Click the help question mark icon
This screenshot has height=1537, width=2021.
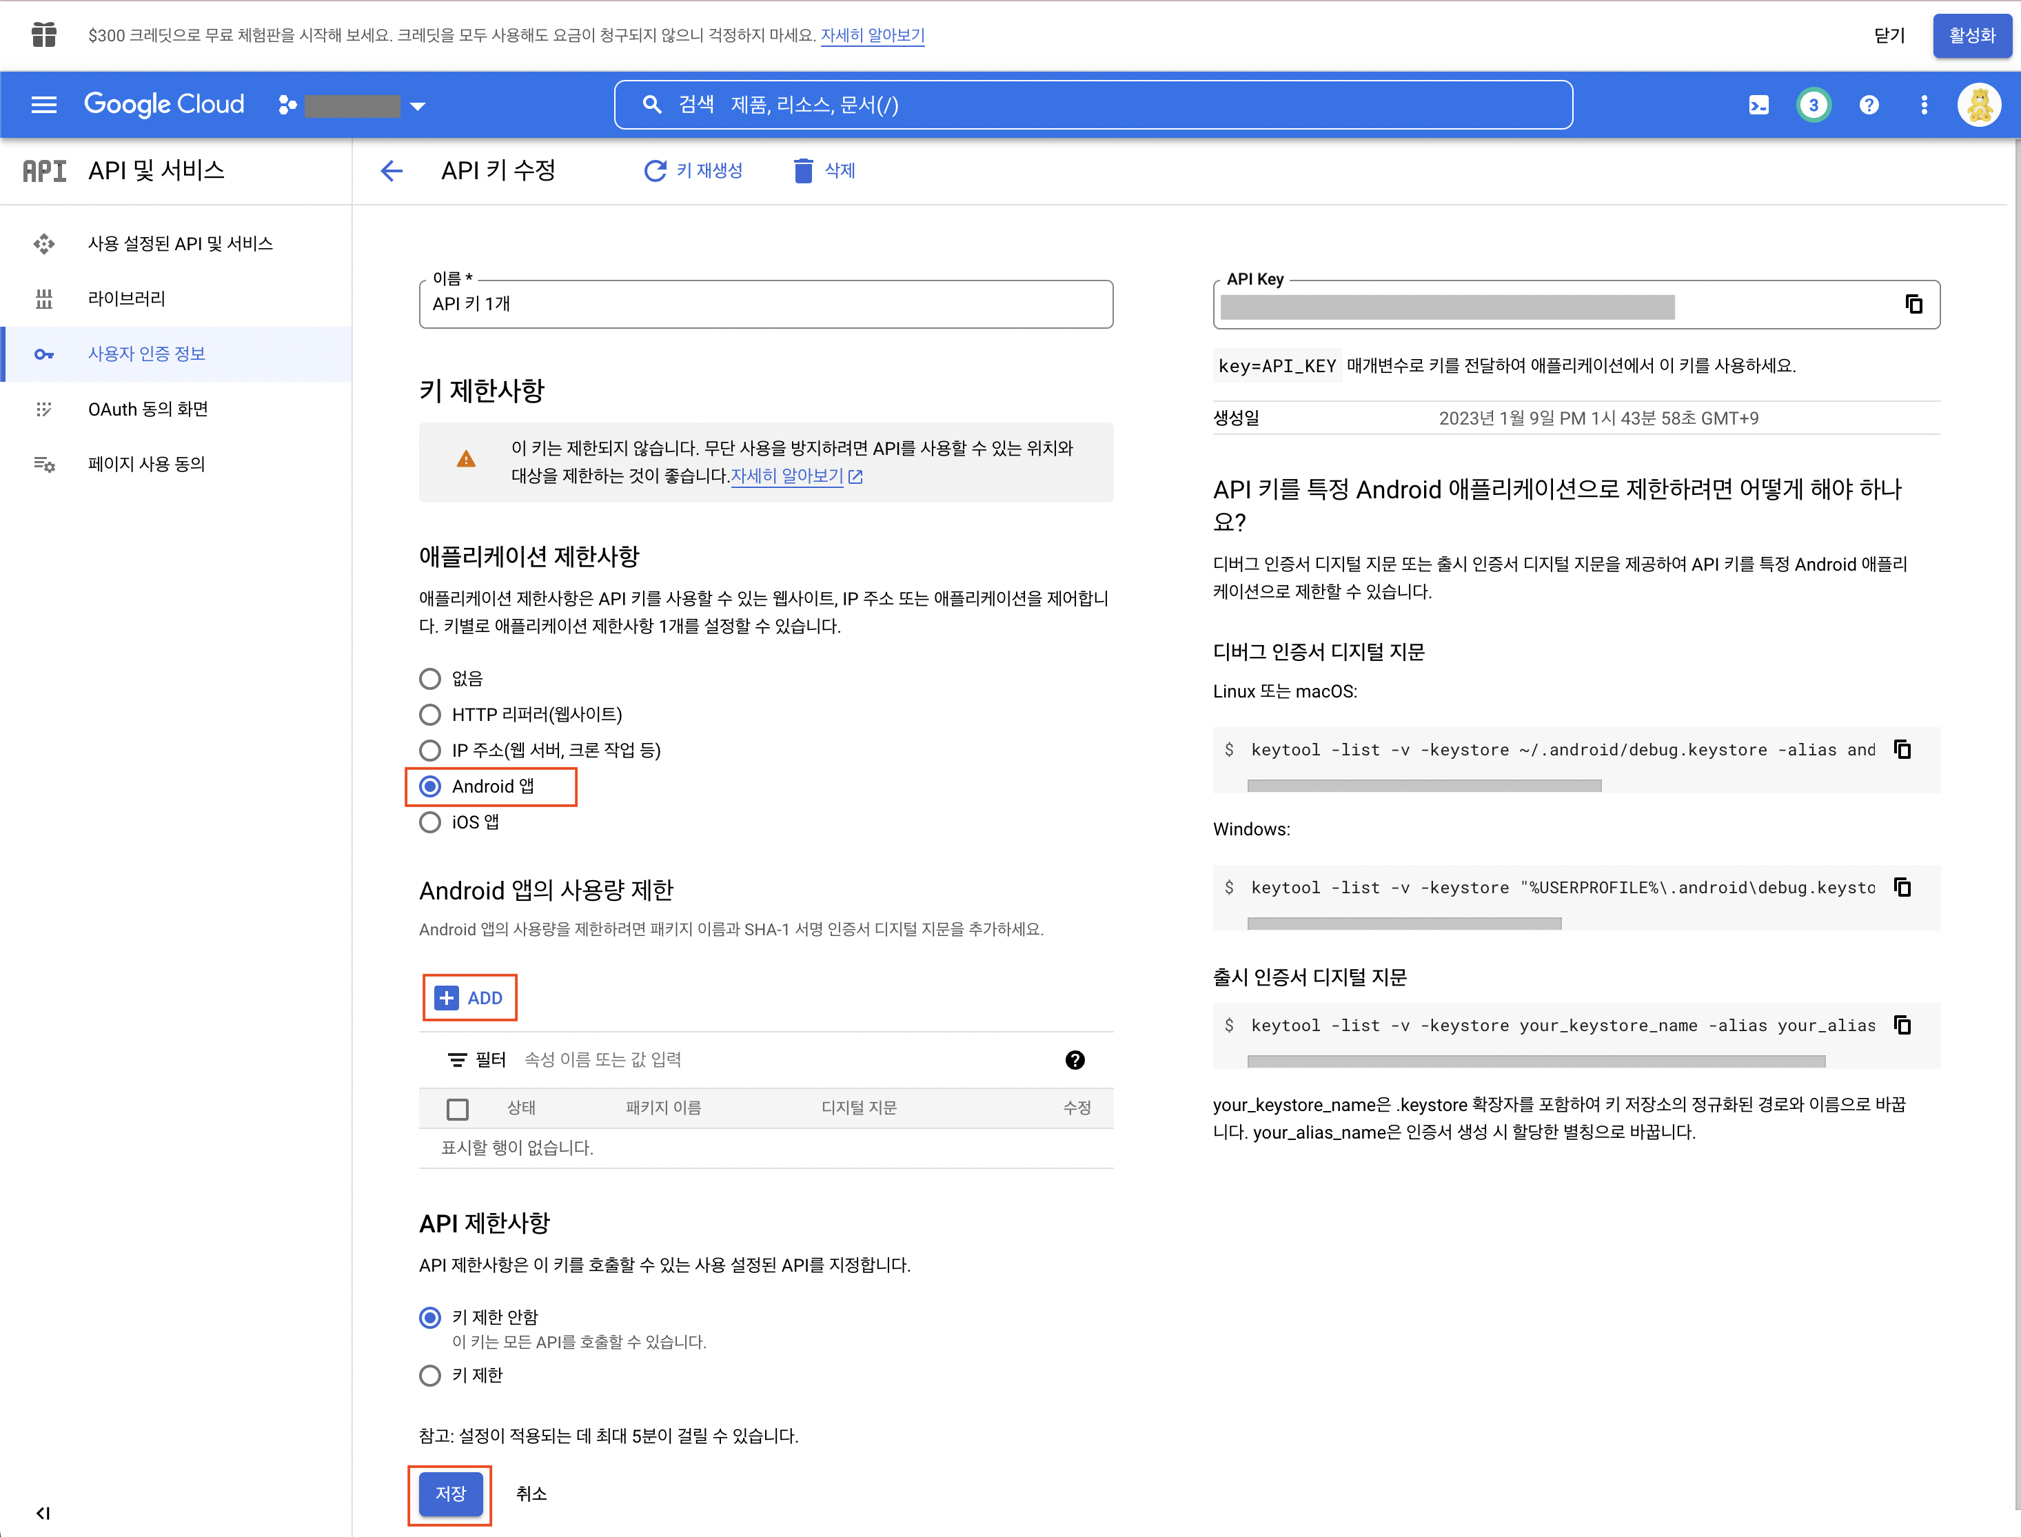click(x=1868, y=105)
